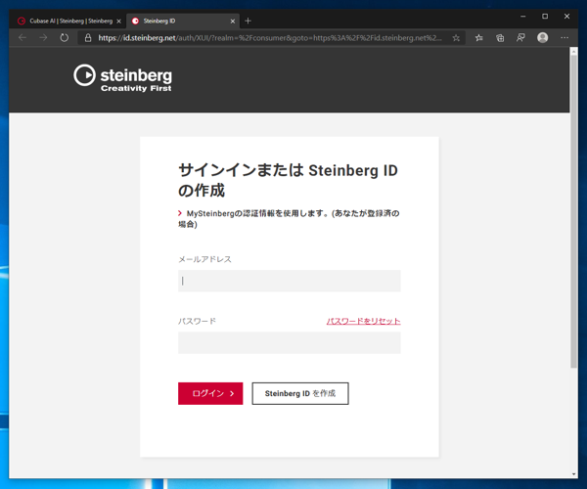Viewport: 587px width, 489px height.
Task: Minimize the browser window
Action: tap(523, 17)
